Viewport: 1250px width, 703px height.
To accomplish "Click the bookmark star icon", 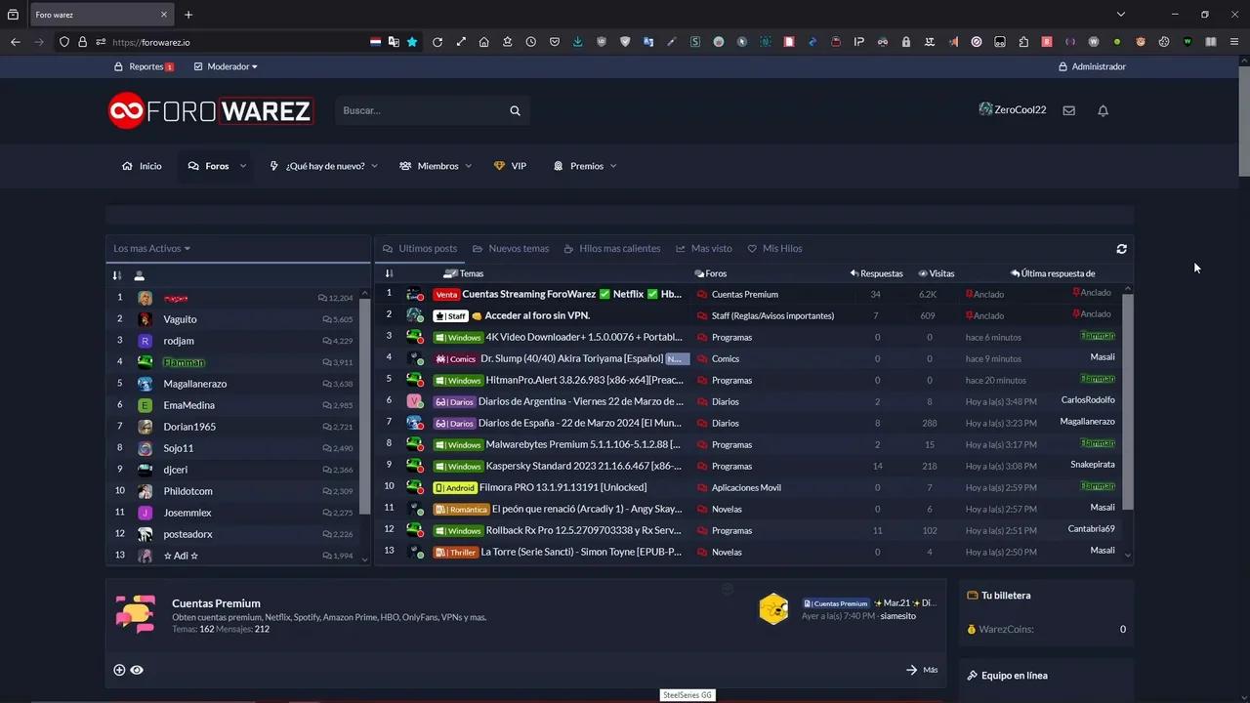I will coord(412,42).
